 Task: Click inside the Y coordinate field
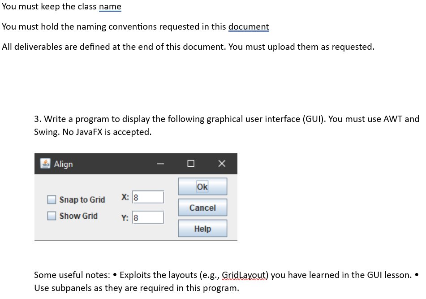point(148,217)
